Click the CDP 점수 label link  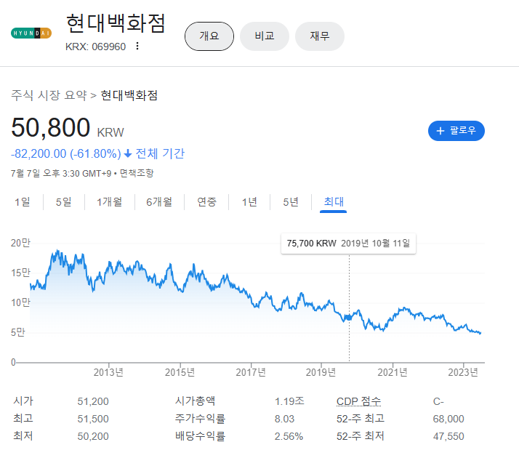(x=358, y=401)
